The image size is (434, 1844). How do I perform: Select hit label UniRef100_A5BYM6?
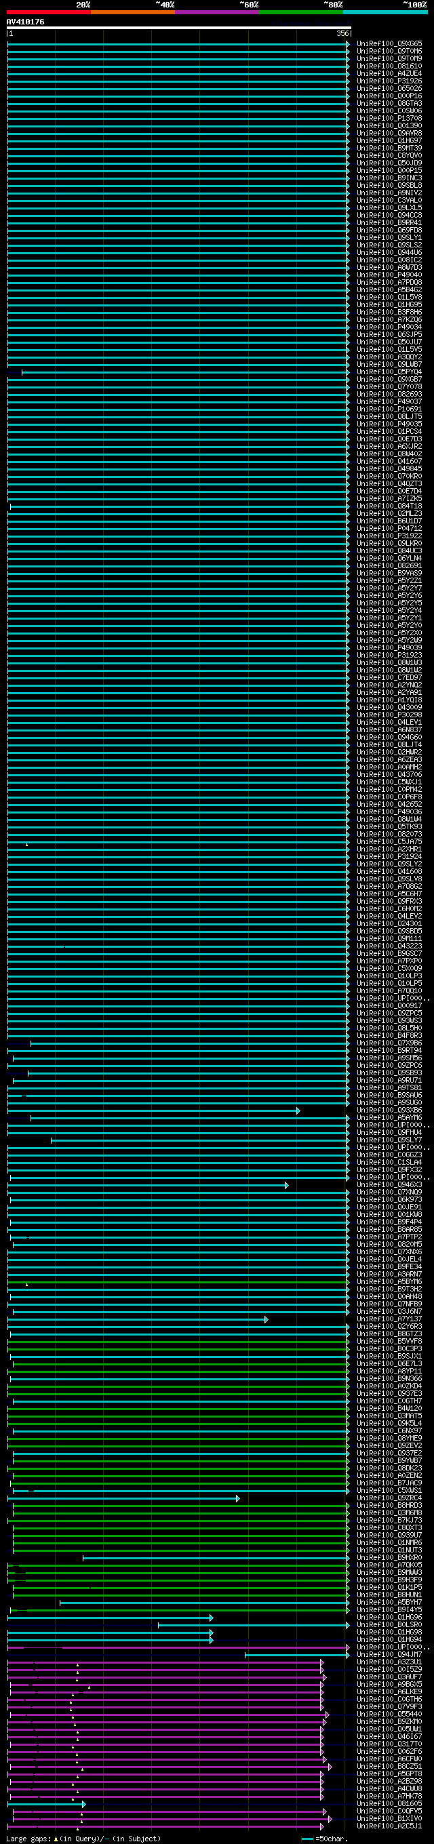click(x=390, y=1281)
